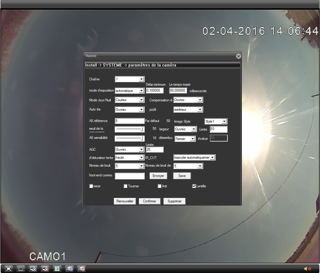Click the AGC Limite input showing 25
Viewport: 320px width, 273px height.
click(155, 149)
